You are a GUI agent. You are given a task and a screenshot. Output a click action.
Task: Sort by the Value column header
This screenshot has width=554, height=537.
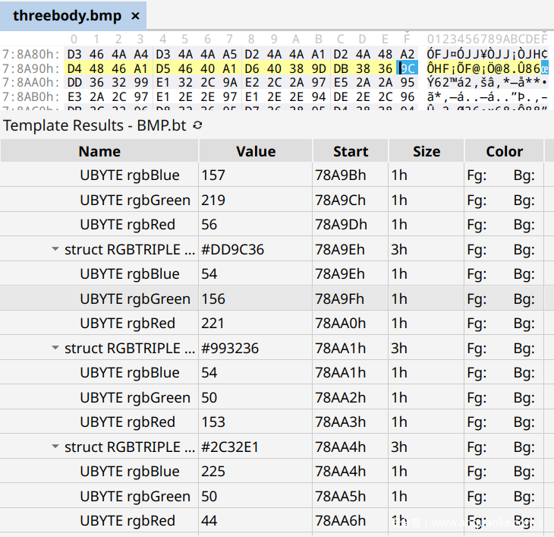pyautogui.click(x=256, y=151)
